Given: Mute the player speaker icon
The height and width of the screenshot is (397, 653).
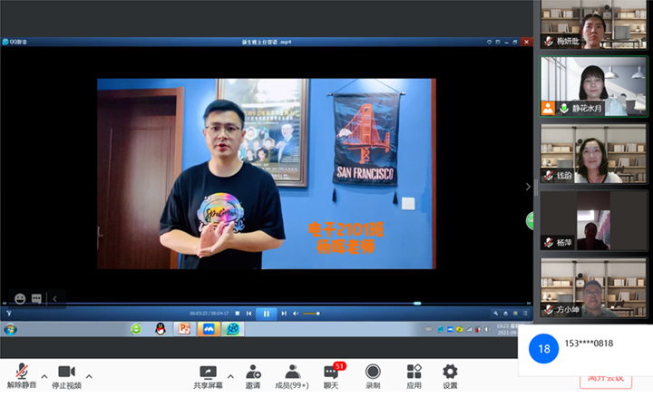Looking at the screenshot, I should [x=296, y=314].
